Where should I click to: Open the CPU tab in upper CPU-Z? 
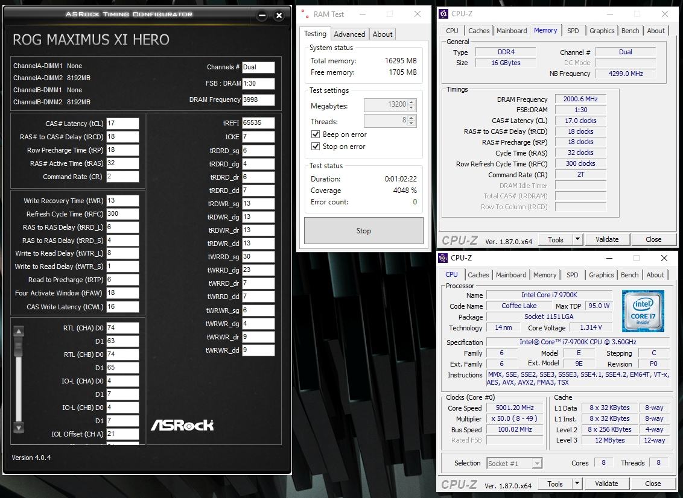coord(452,31)
